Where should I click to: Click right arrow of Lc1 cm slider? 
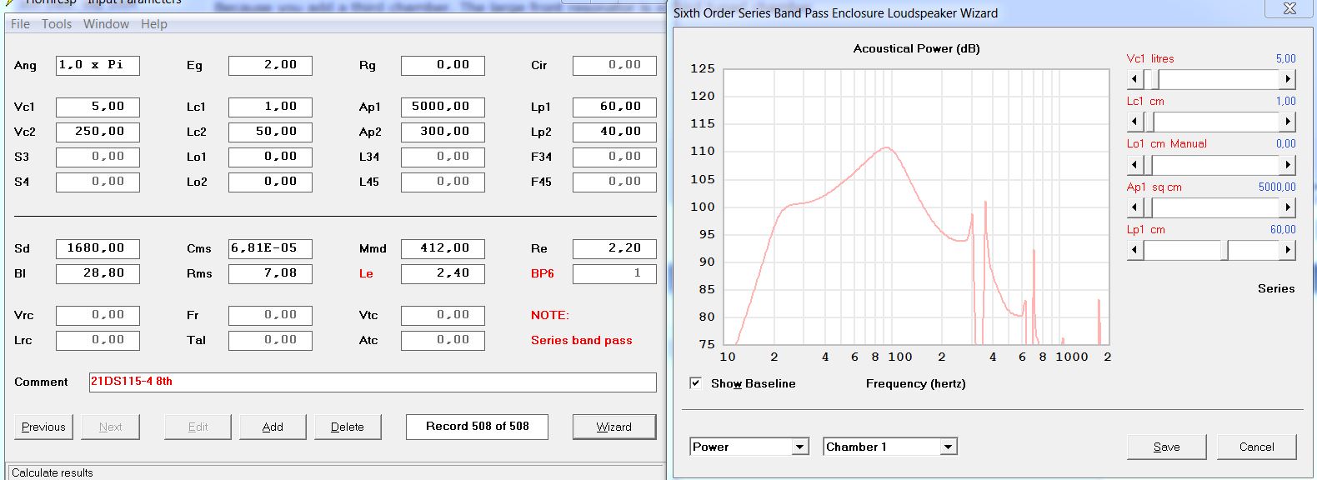click(x=1288, y=122)
